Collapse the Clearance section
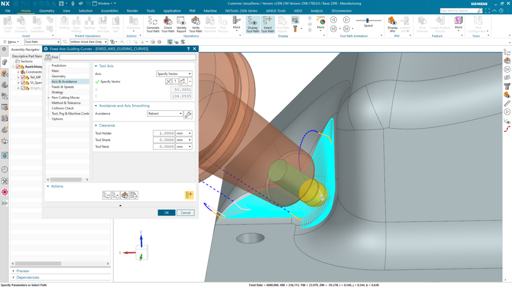Screen dimensions: 512x288 pyautogui.click(x=96, y=125)
